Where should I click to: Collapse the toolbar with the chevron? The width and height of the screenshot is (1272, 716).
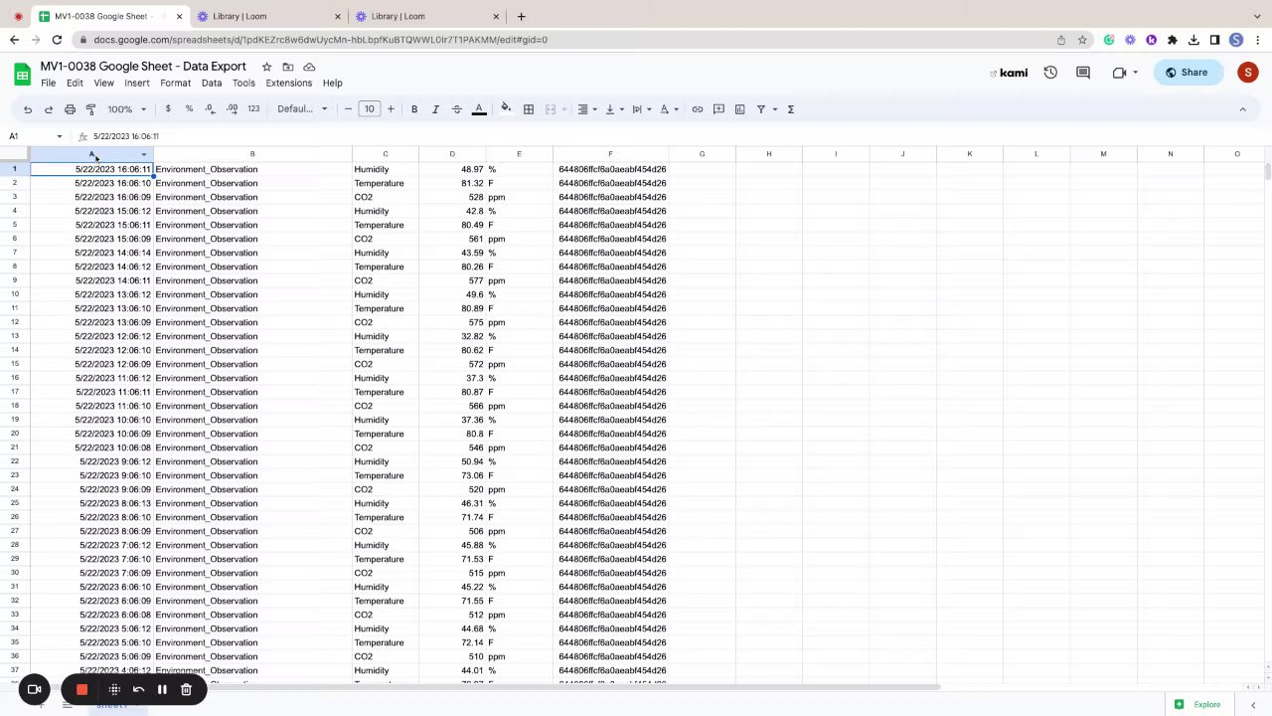point(1242,109)
